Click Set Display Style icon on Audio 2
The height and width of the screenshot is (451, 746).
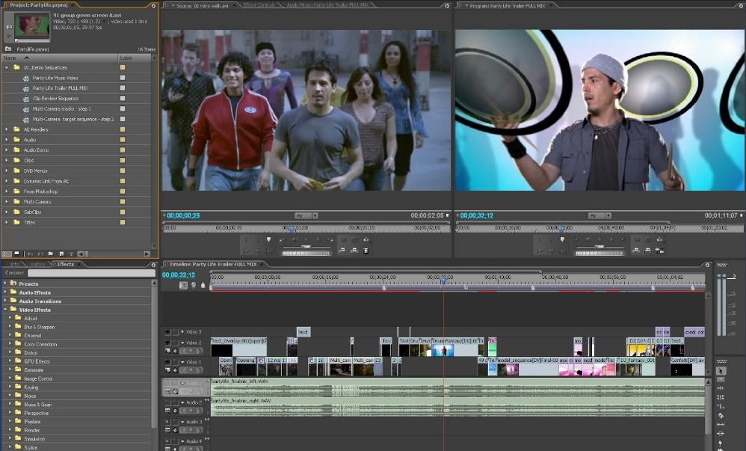click(x=167, y=411)
